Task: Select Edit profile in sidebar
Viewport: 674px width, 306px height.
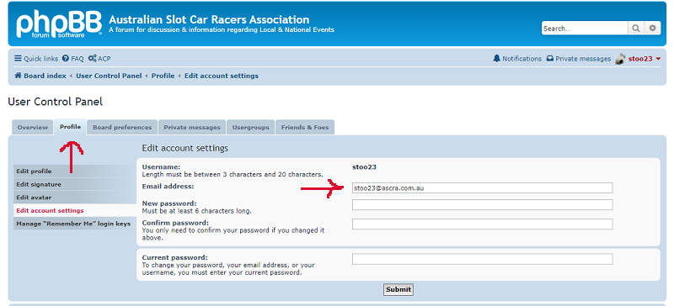Action: point(75,171)
